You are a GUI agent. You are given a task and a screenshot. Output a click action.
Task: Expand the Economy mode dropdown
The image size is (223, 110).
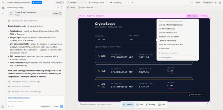click(x=46, y=107)
